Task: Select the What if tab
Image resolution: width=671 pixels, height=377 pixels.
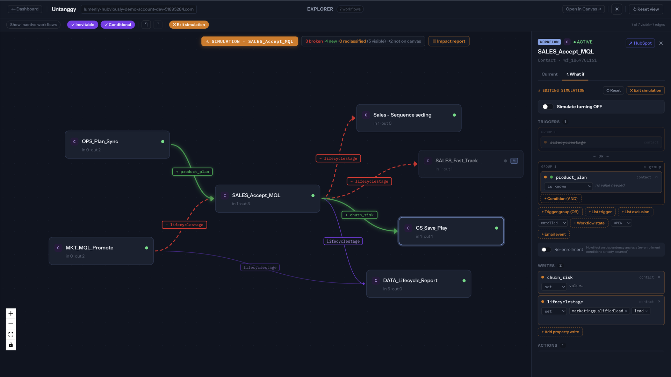Action: point(575,74)
